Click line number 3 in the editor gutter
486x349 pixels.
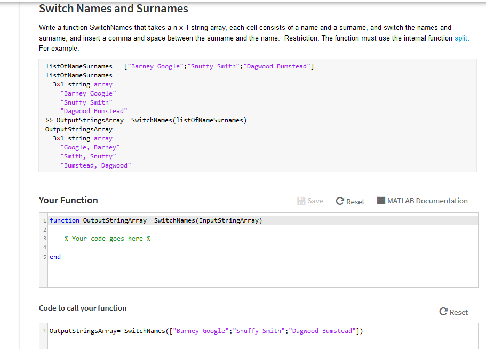coord(44,239)
